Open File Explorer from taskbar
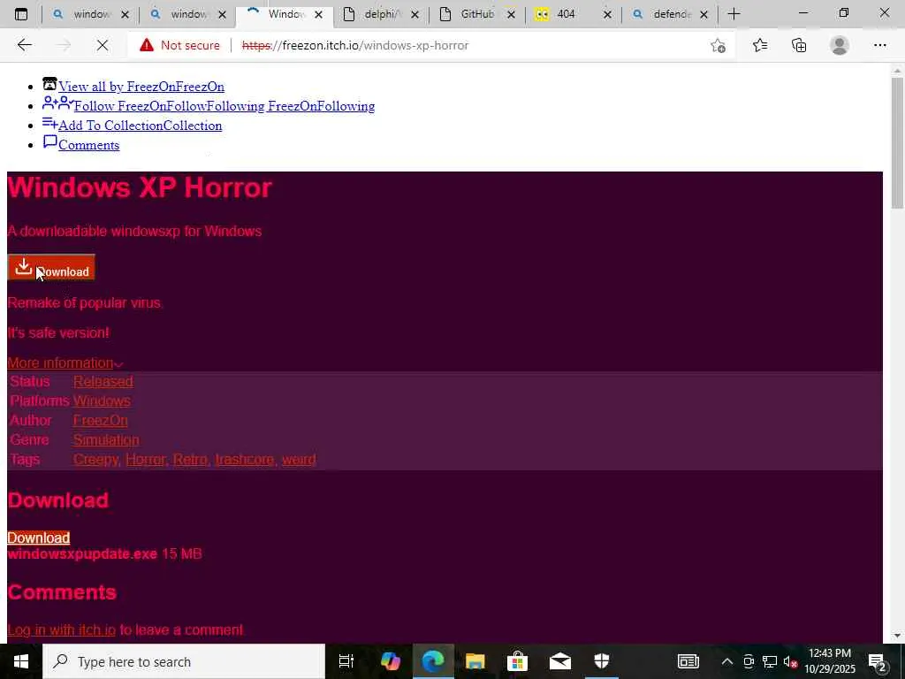 [x=475, y=661]
